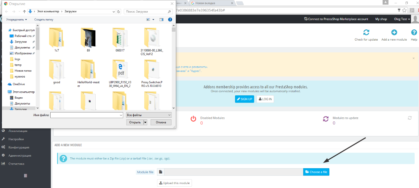Click the Add a new module icon

394,33
